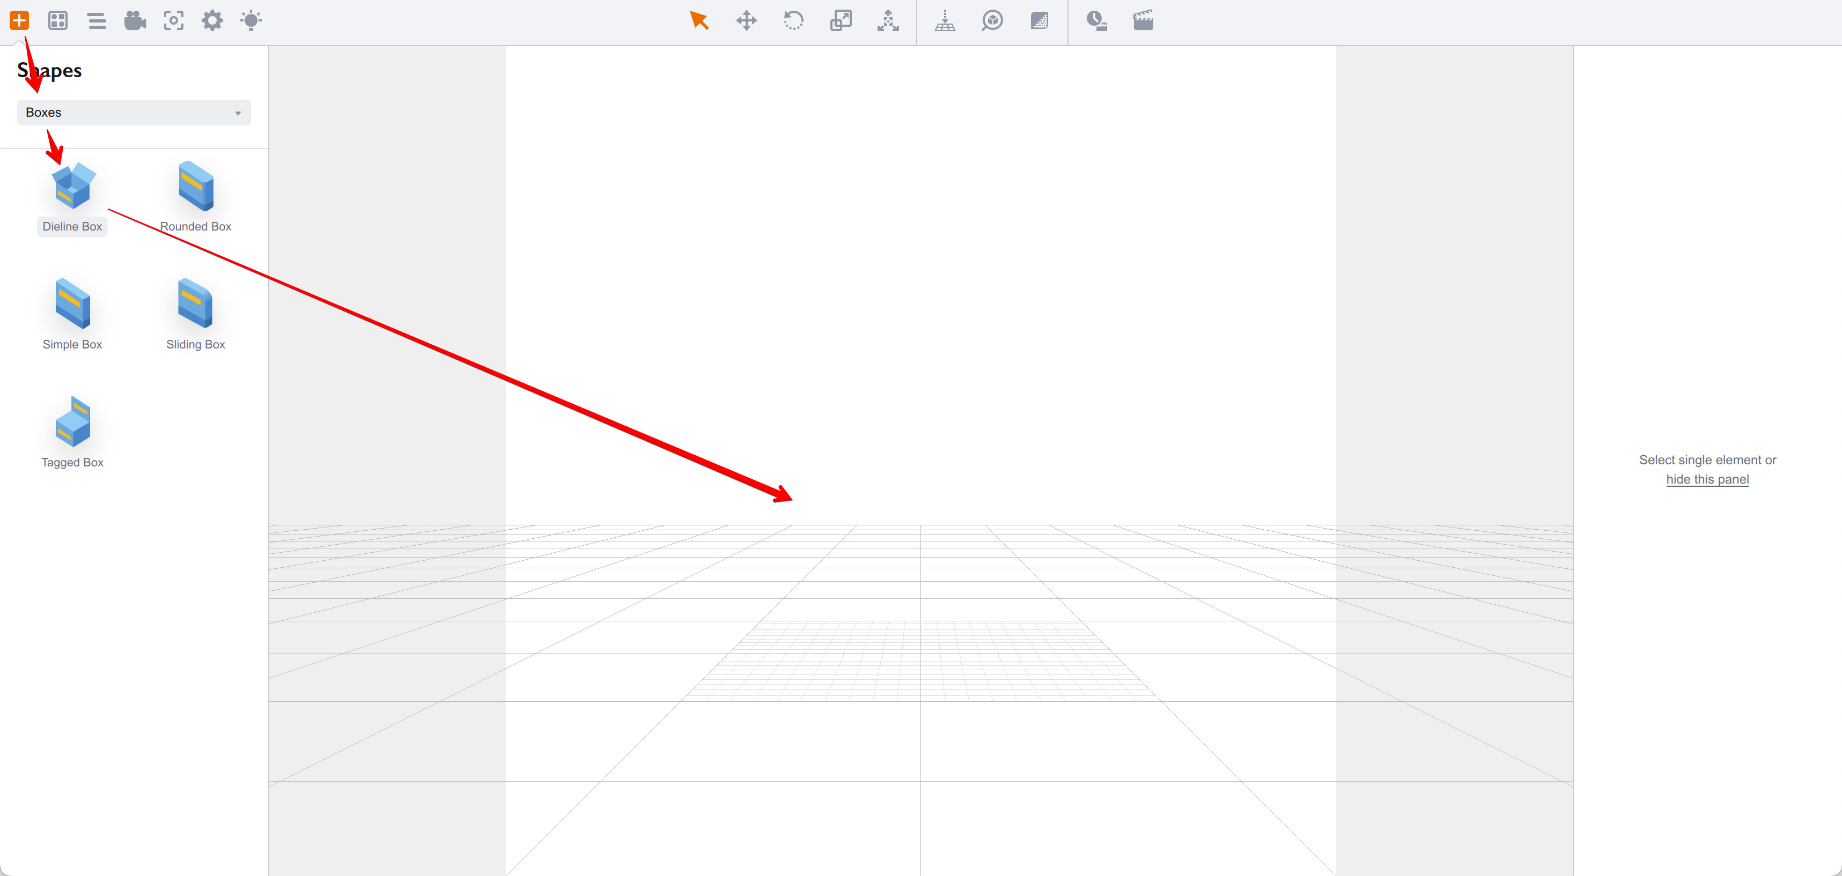Click the zoom-to-object magnifier icon
Viewport: 1842px width, 876px height.
coord(992,20)
